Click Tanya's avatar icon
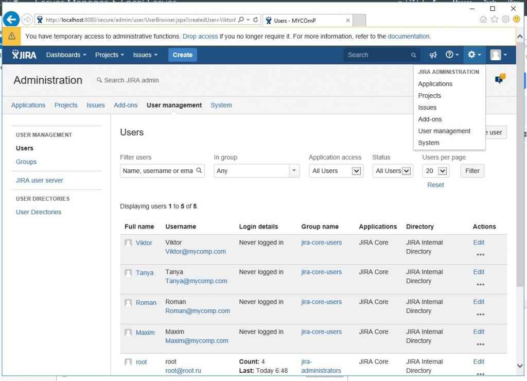Viewport: 527px width, 381px height. [128, 272]
